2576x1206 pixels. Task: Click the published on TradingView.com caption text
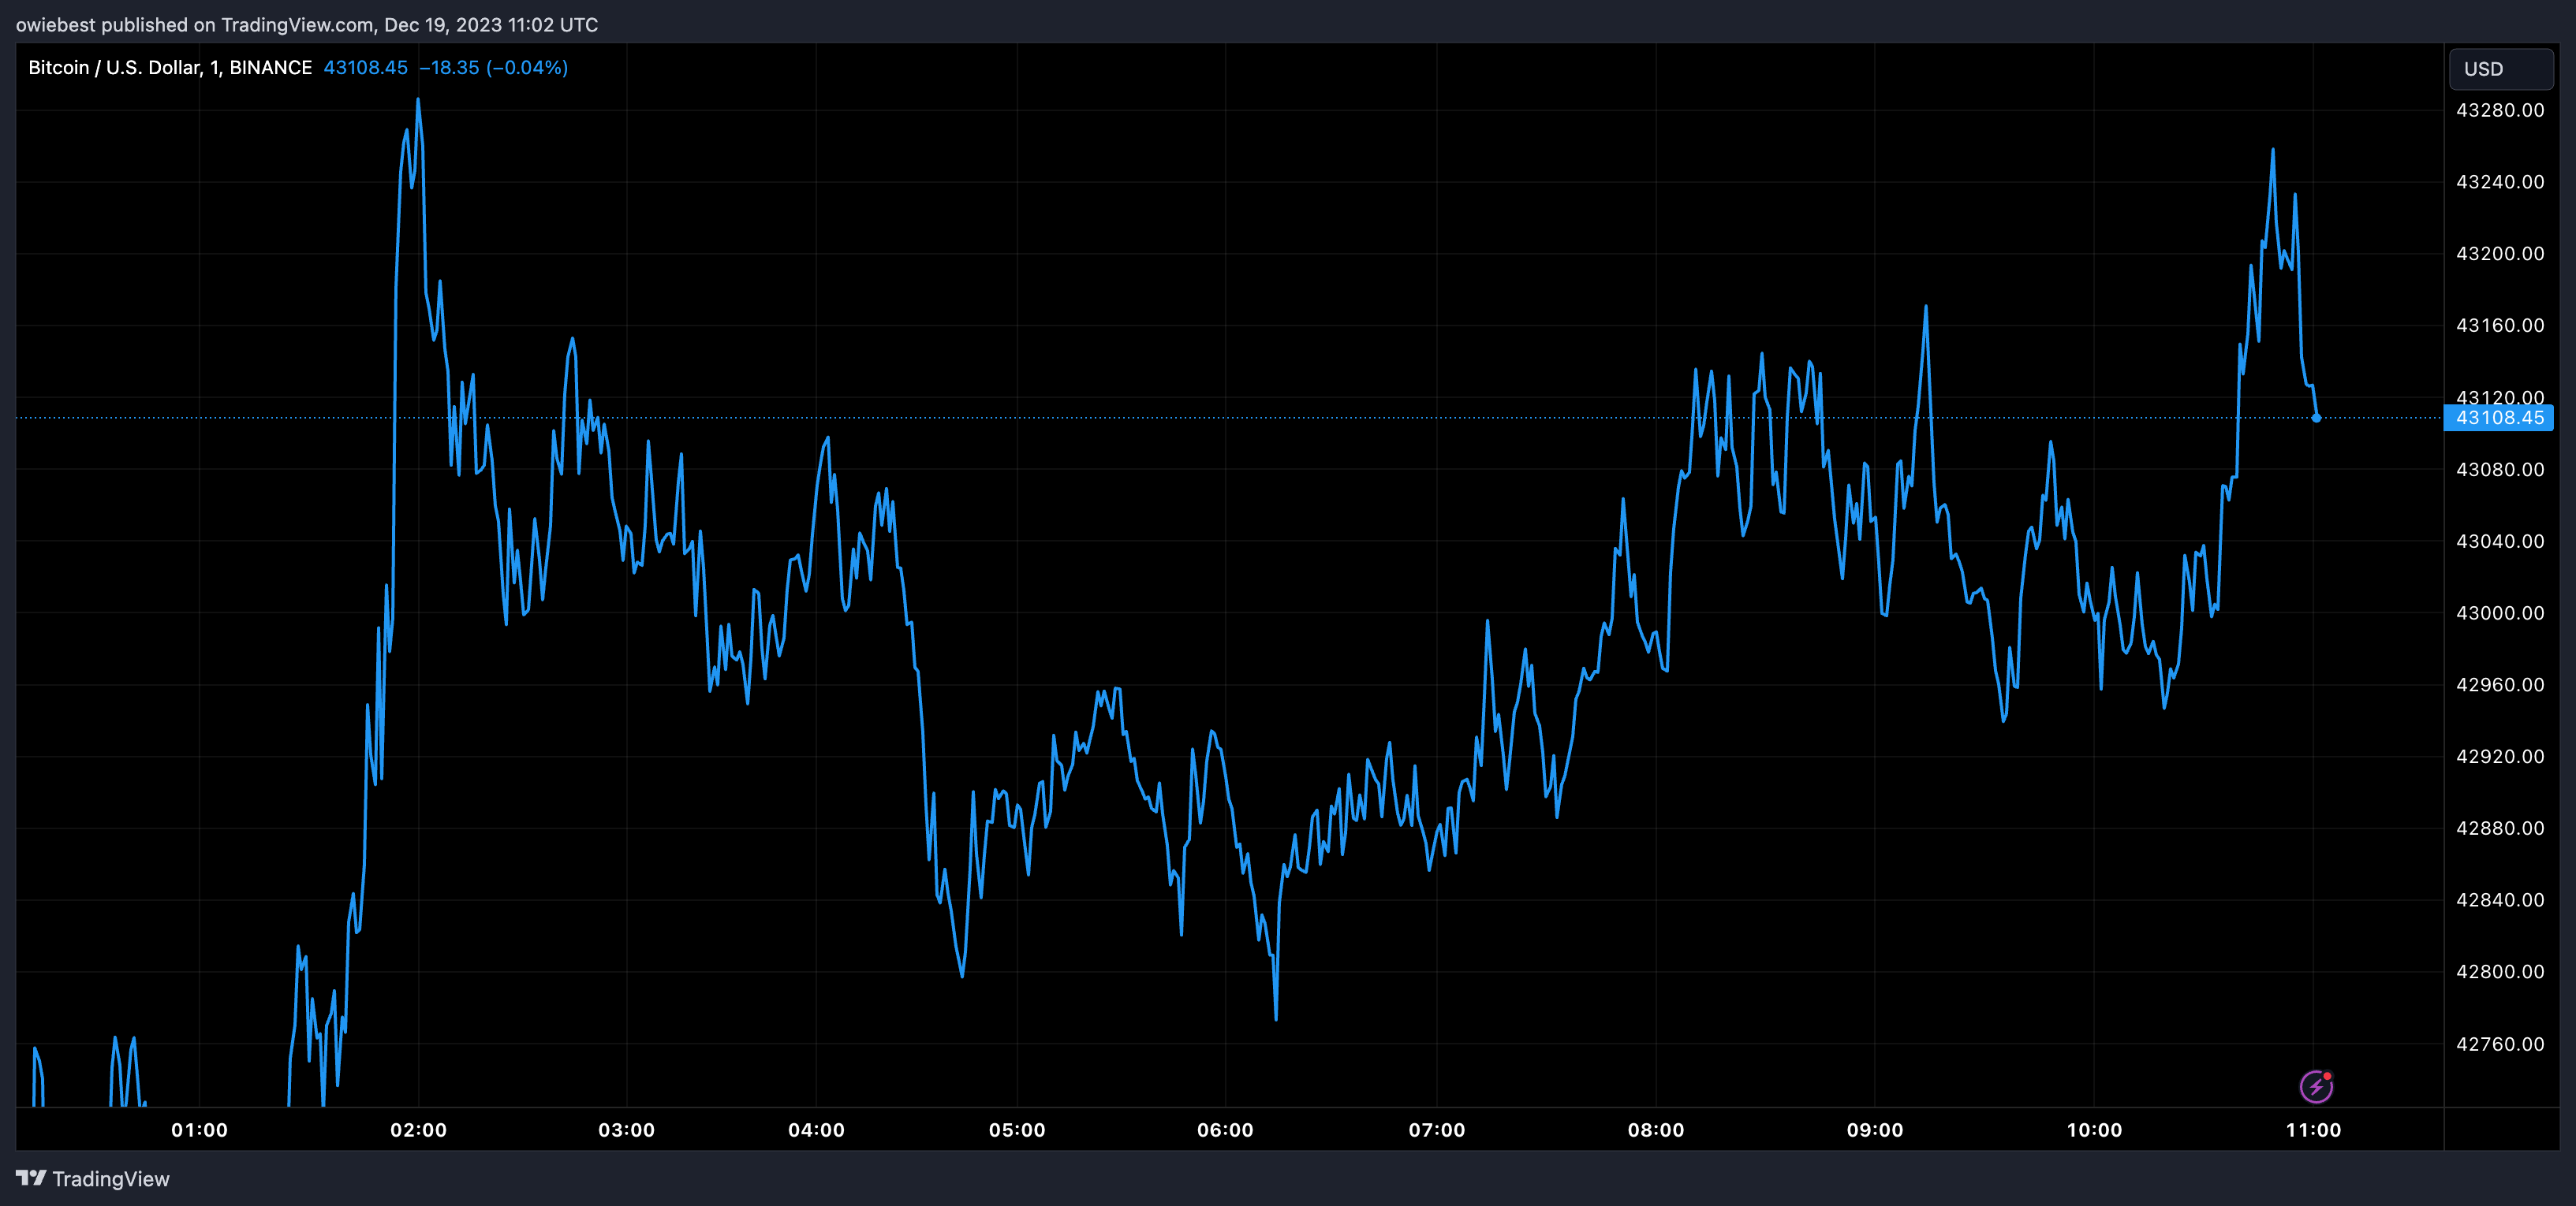coord(307,25)
